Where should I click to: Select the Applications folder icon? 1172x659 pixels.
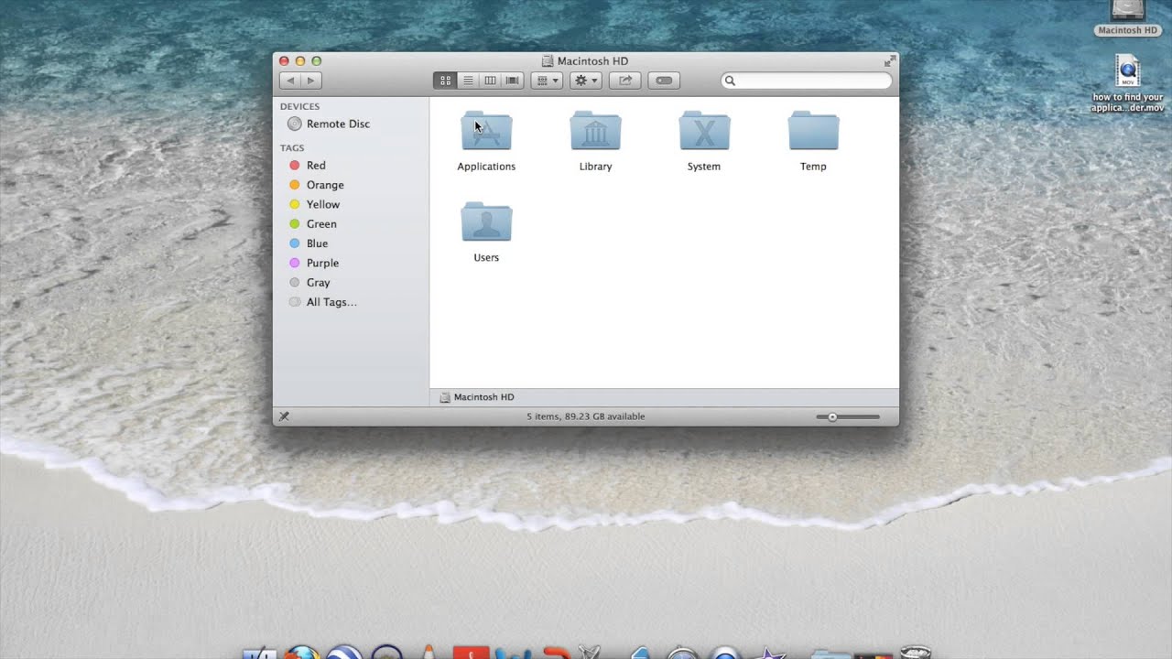(x=486, y=131)
